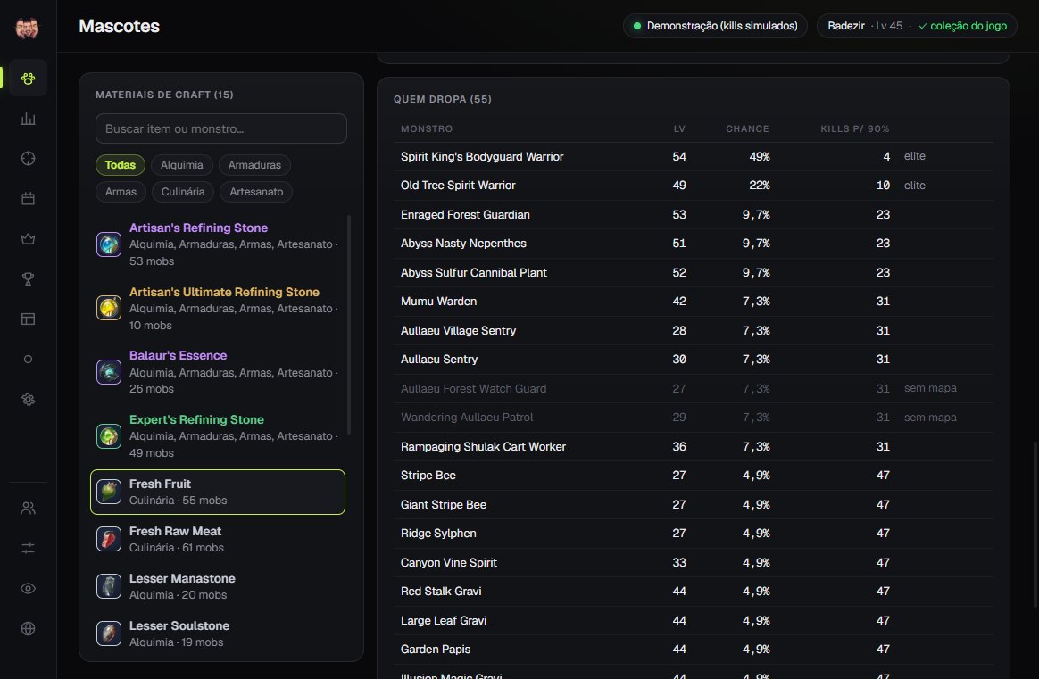This screenshot has width=1039, height=679.
Task: Filter materials by Alquimia
Action: click(181, 165)
